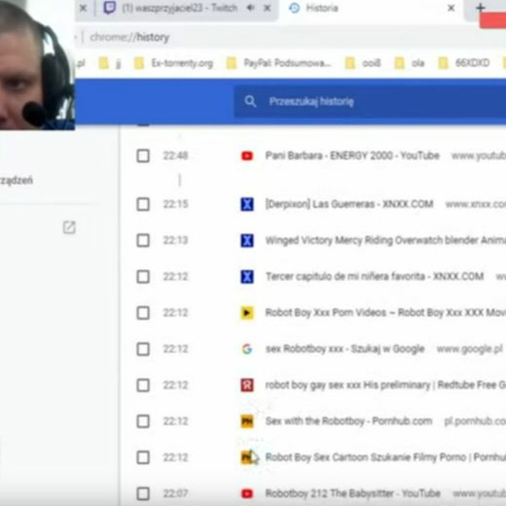
Task: Check the box beside the 22:07 entry
Action: [143, 493]
